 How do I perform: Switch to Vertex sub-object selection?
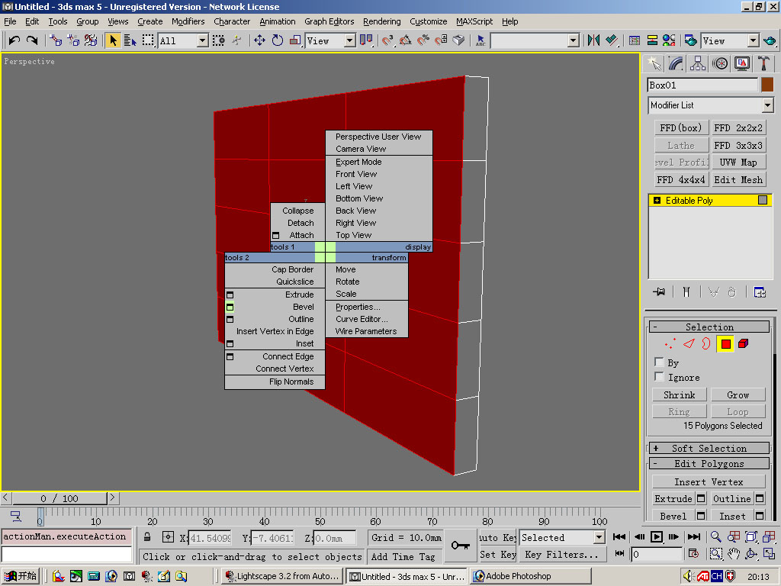pyautogui.click(x=670, y=344)
